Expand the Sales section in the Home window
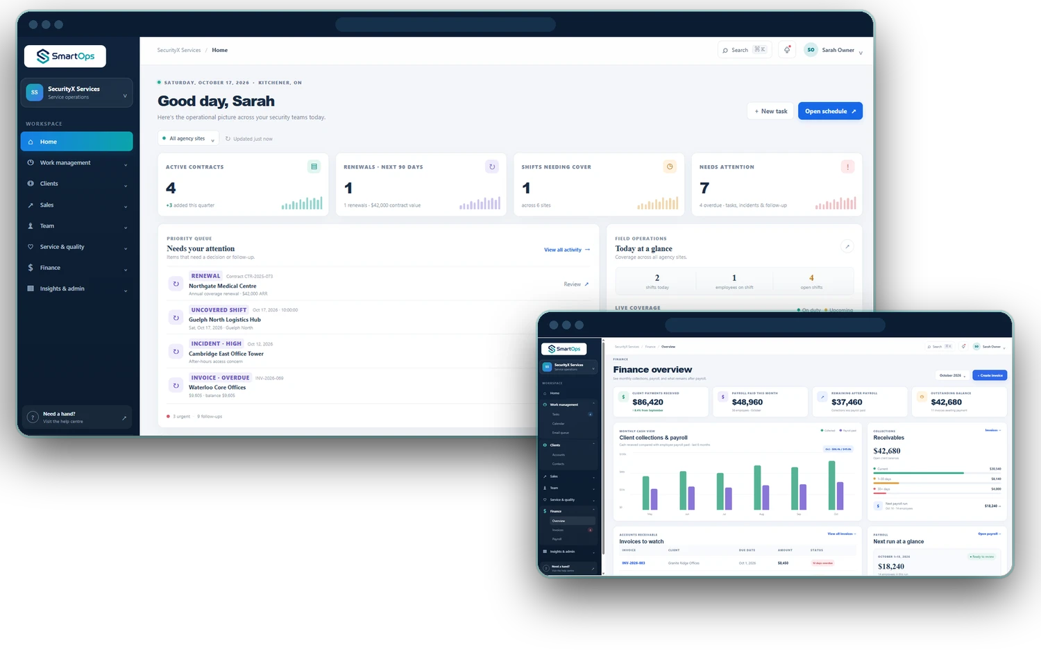 tap(76, 205)
